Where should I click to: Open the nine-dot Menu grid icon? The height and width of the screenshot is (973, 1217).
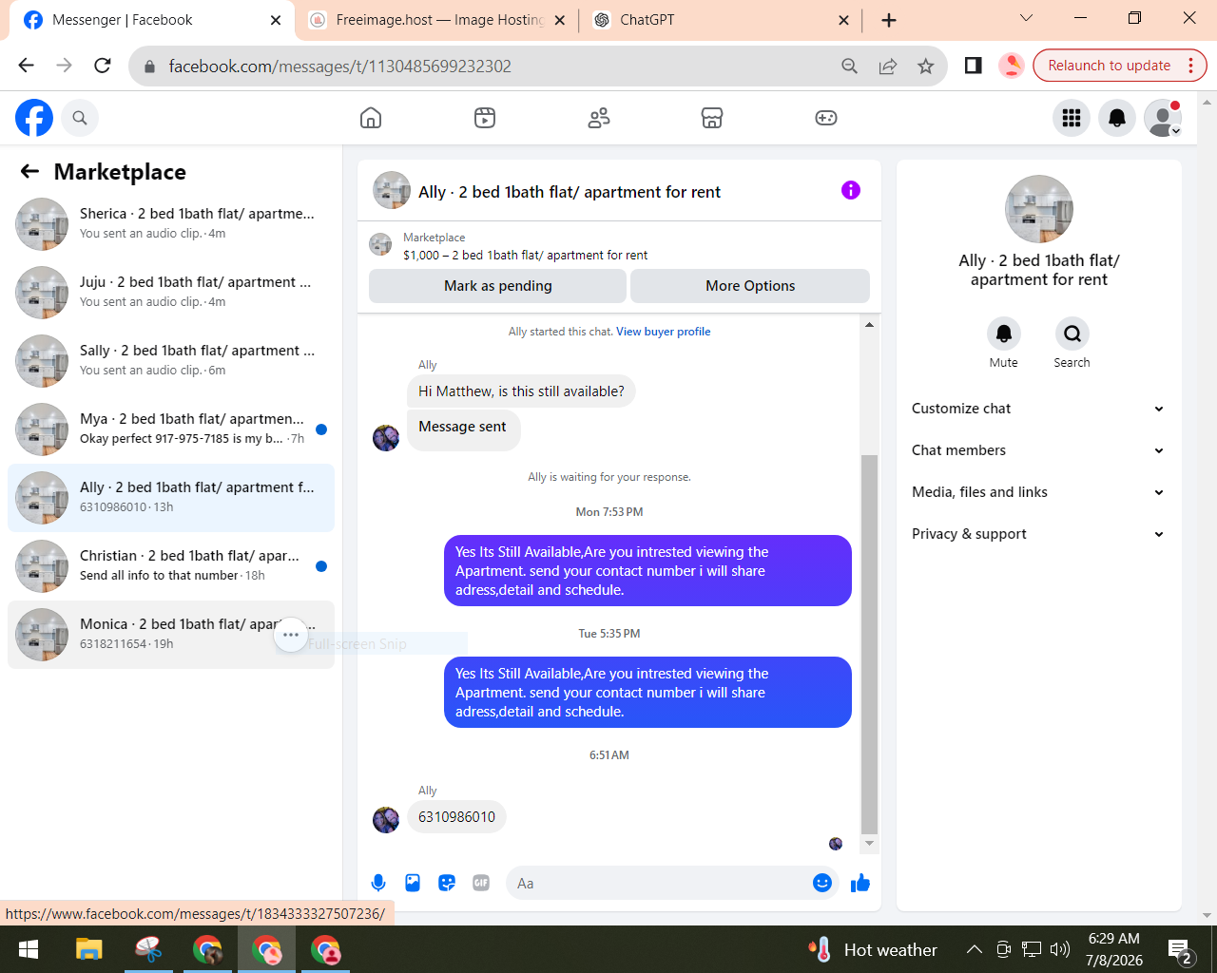[1072, 118]
